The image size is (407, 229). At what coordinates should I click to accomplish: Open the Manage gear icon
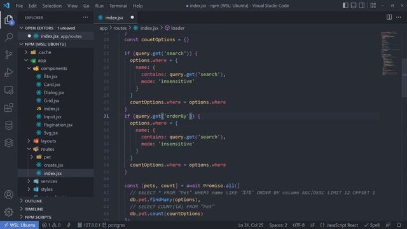[x=8, y=212]
